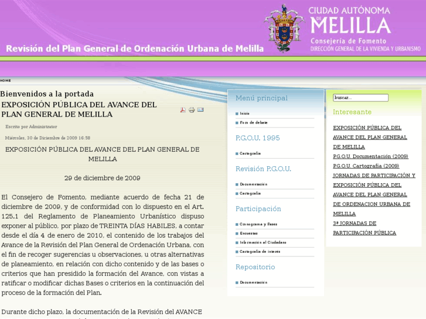Image resolution: width=426 pixels, height=319 pixels.
Task: Open Cronograma y Fases menu item
Action: pos(258,224)
